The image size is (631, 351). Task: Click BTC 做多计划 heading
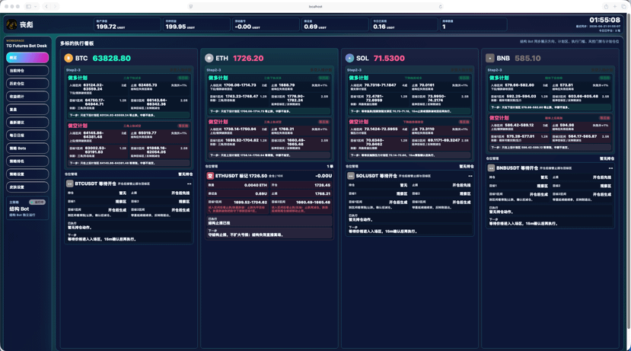[x=78, y=78]
